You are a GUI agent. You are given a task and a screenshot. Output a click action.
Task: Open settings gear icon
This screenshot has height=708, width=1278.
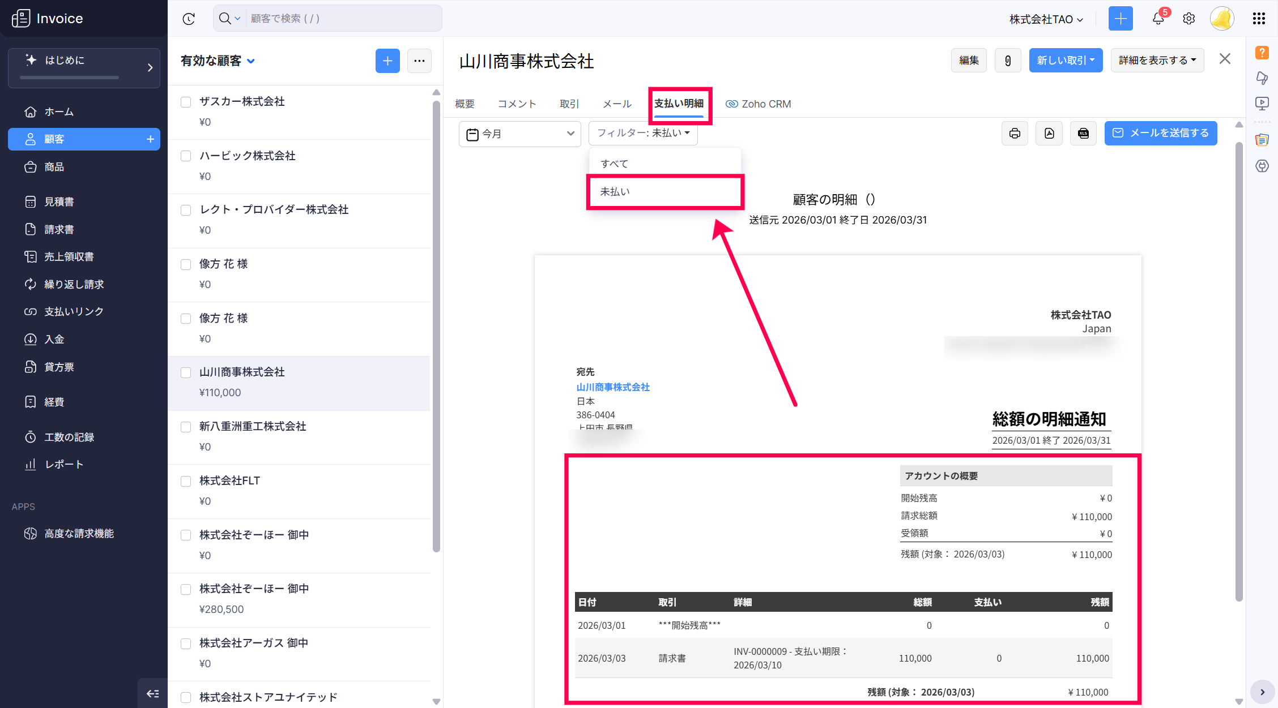(1189, 19)
